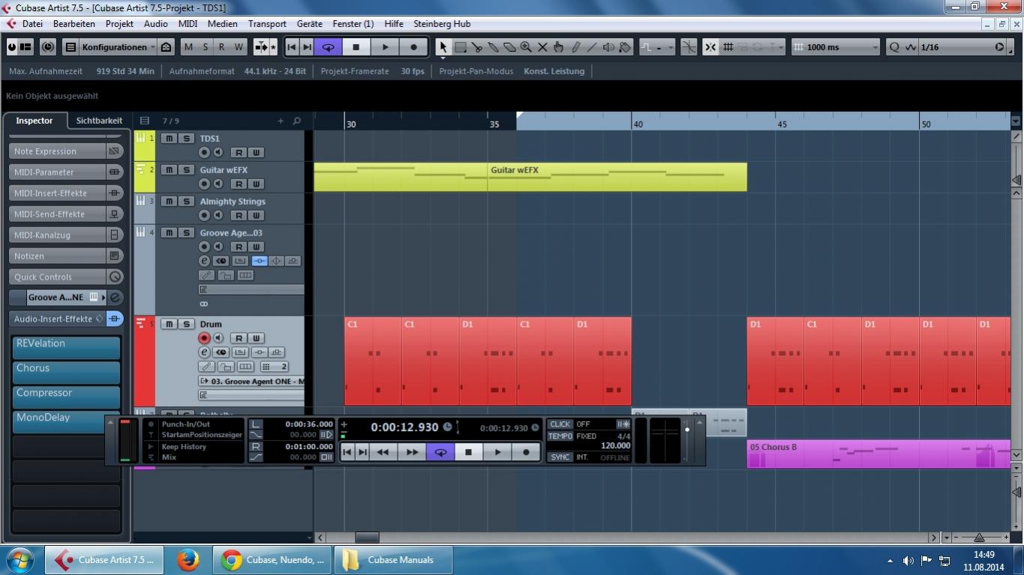This screenshot has width=1024, height=575.
Task: Mute the TDS1 track
Action: 170,139
